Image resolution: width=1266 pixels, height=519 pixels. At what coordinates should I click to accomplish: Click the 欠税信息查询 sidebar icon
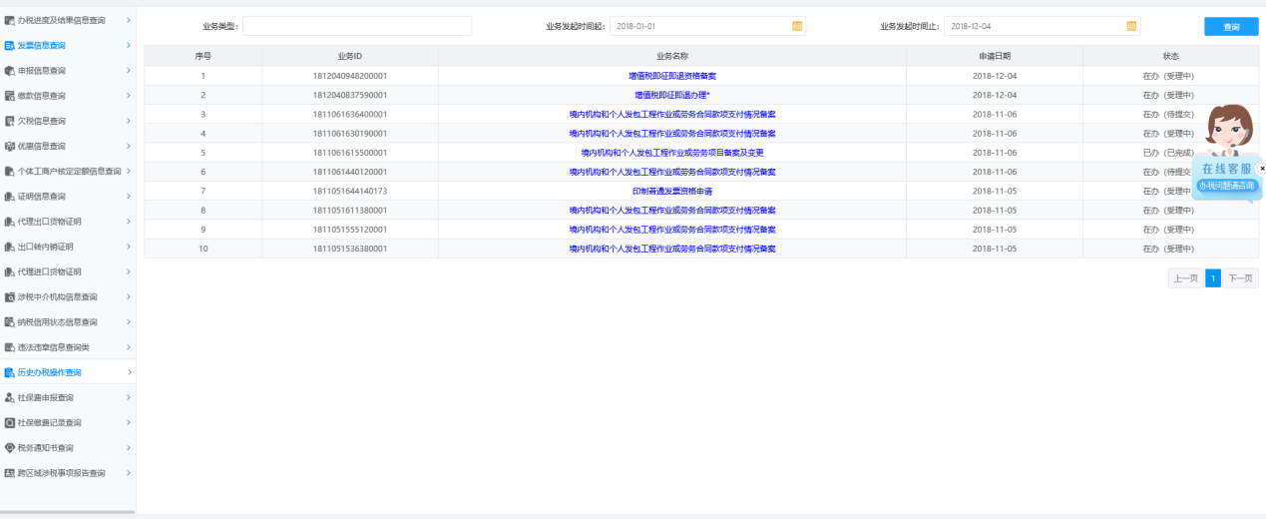tap(10, 121)
